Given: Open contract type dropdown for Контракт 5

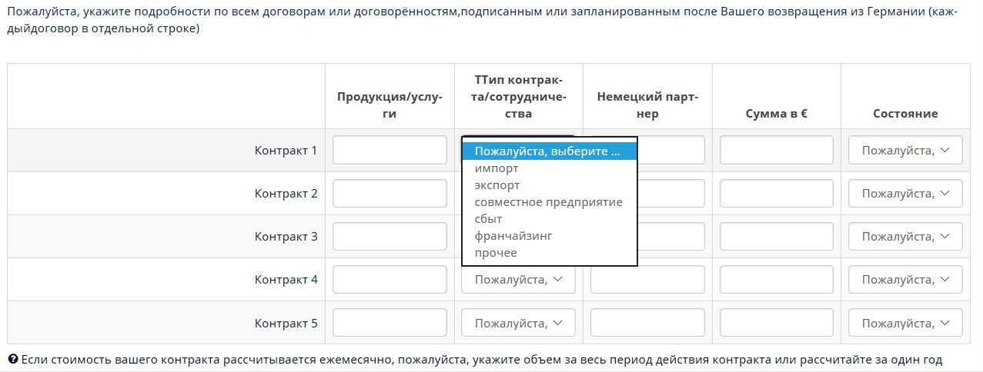Looking at the screenshot, I should (x=518, y=323).
